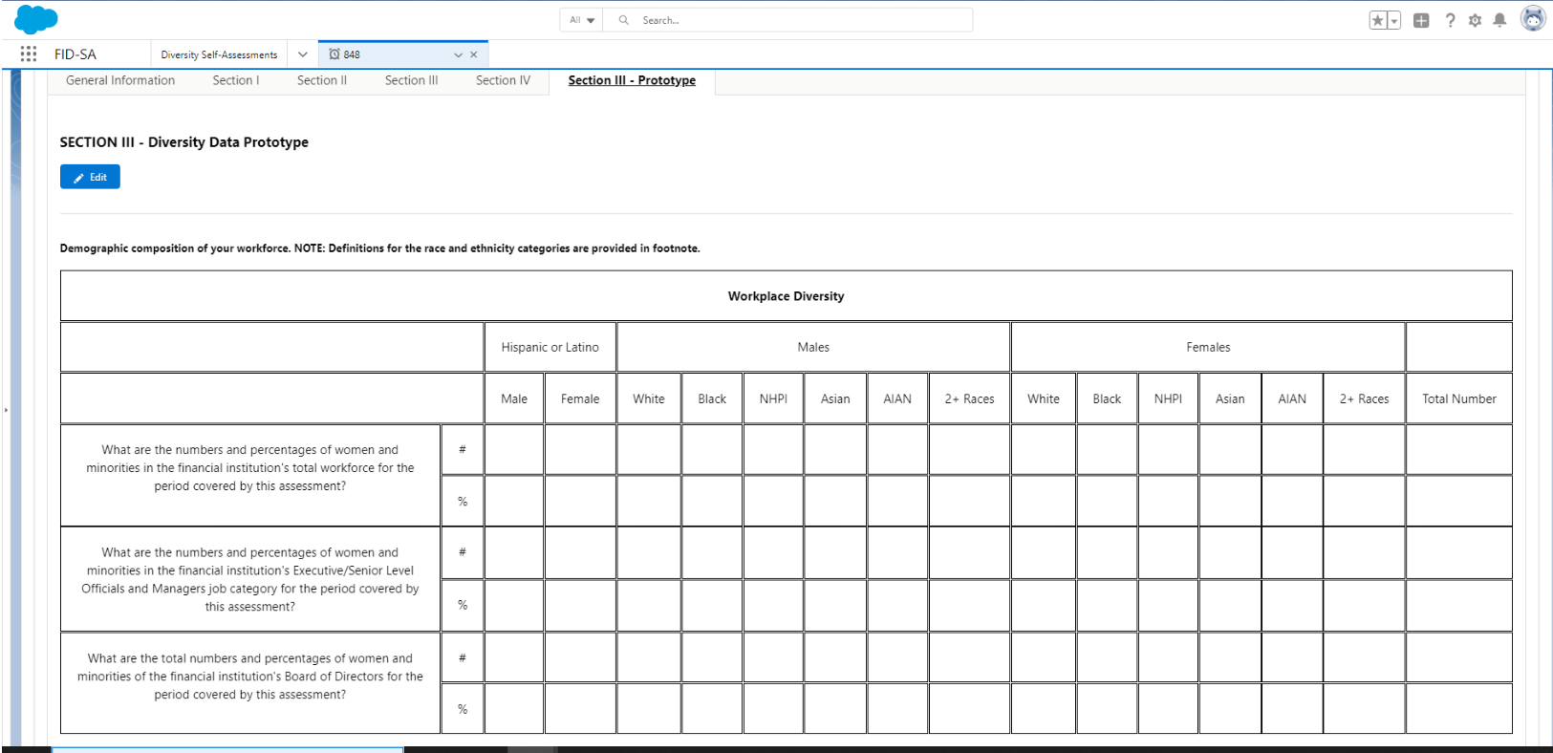Screen dimensions: 1553x753
Task: Click the Salesforce cloud logo
Action: pyautogui.click(x=36, y=19)
